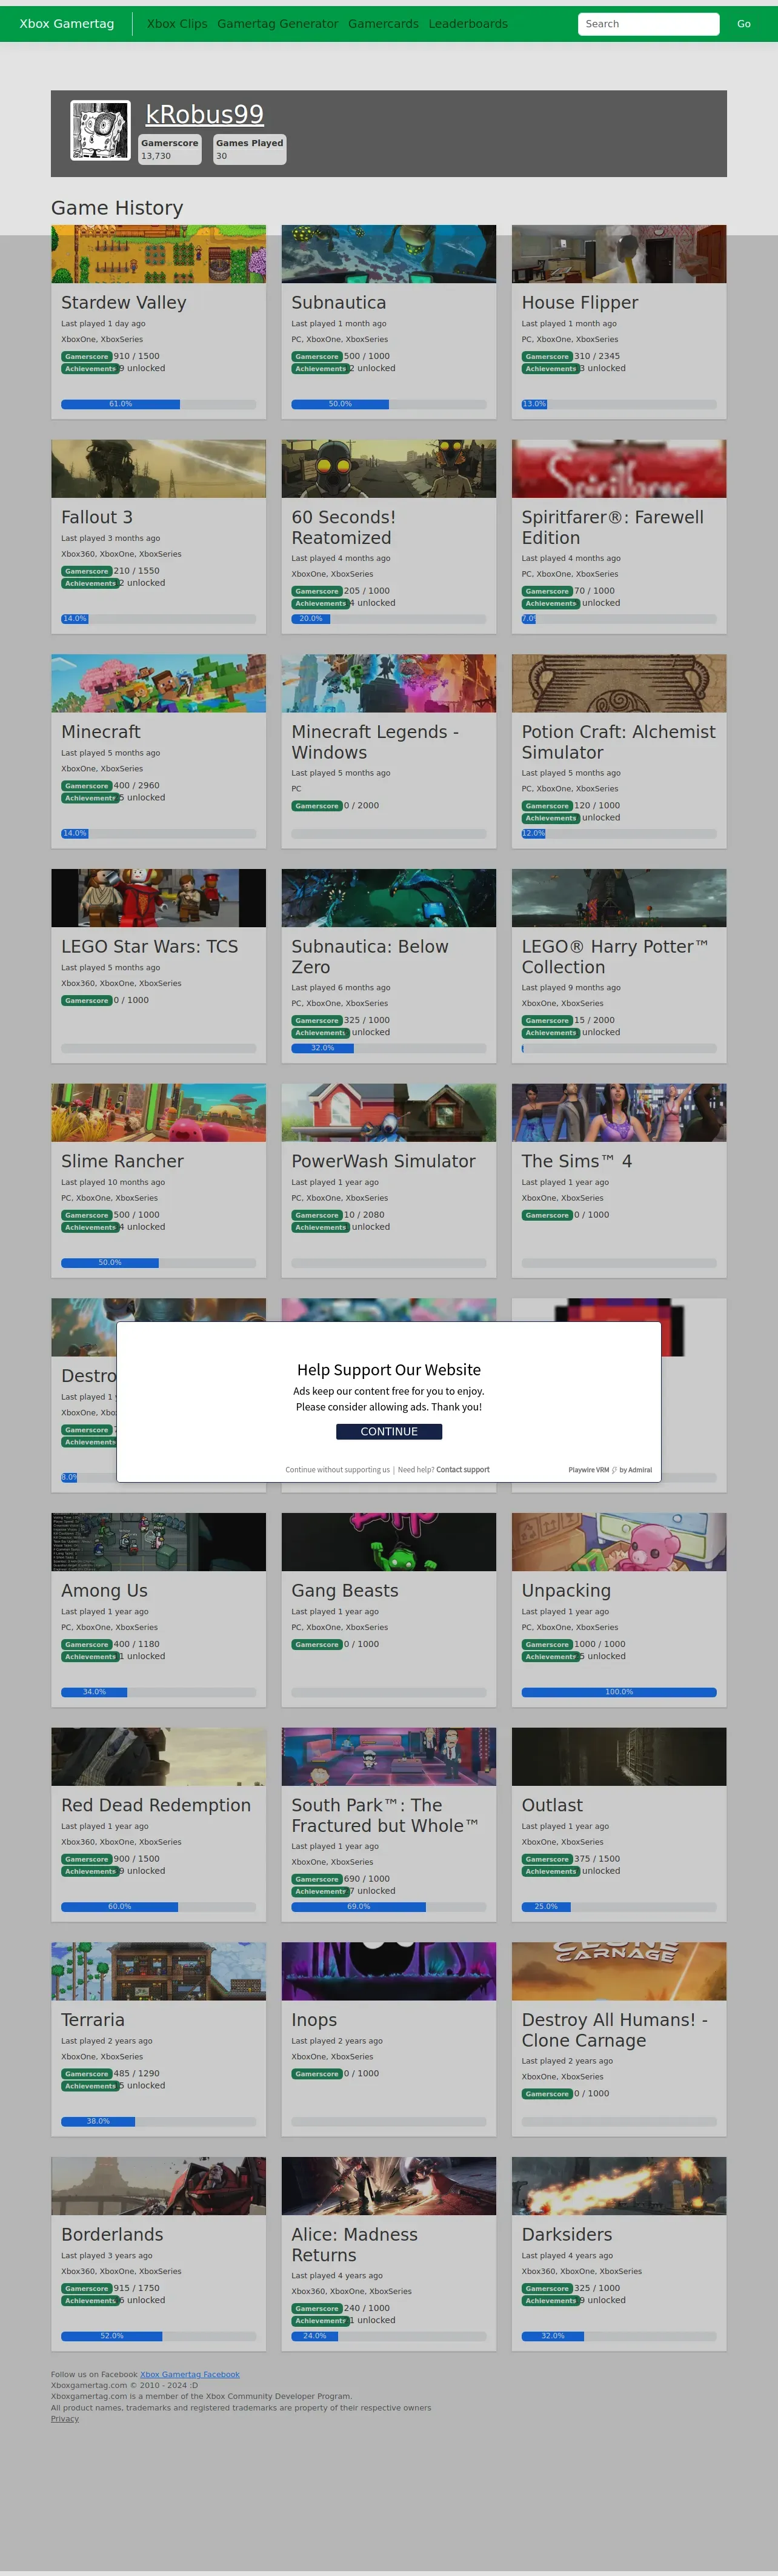The width and height of the screenshot is (778, 2576).
Task: Go to Xbox Clips menu item
Action: [x=177, y=23]
